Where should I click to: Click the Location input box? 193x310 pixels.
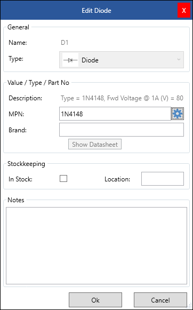[163, 179]
